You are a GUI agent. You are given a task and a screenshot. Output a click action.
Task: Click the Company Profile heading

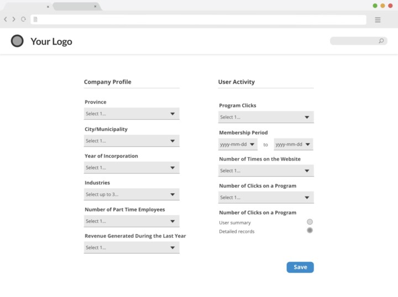point(108,82)
